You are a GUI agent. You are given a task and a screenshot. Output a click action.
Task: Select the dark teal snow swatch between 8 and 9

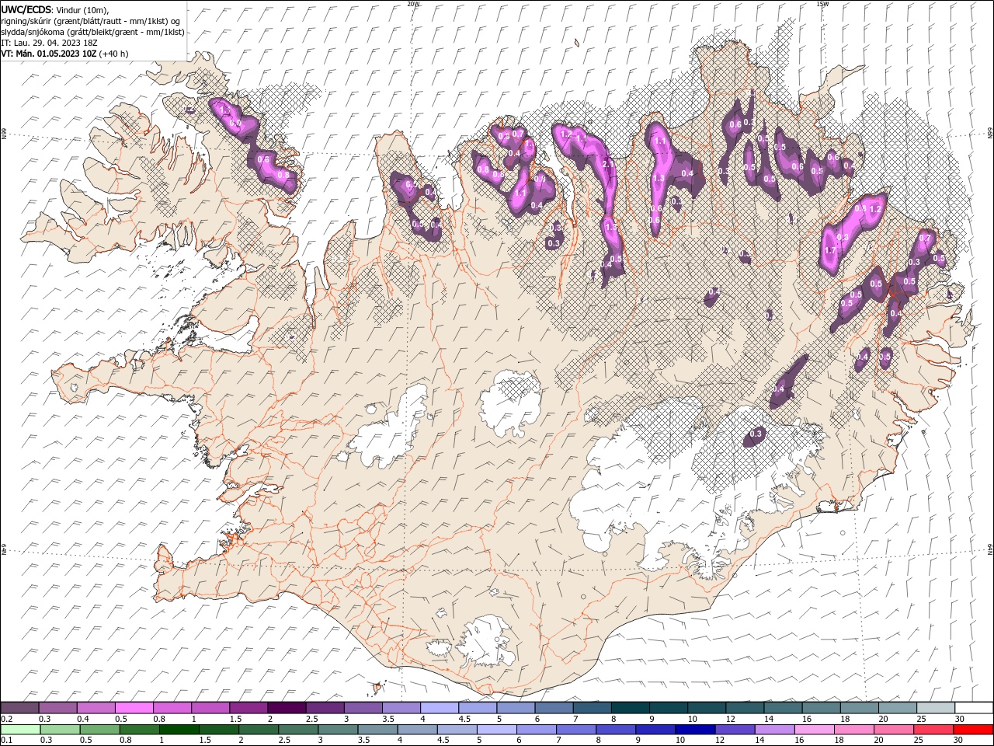point(631,708)
